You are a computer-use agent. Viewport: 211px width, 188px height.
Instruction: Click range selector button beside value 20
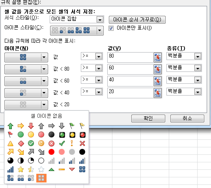158,93
